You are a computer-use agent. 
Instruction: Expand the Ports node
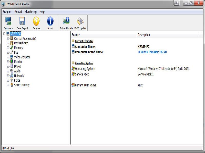coord(8,80)
